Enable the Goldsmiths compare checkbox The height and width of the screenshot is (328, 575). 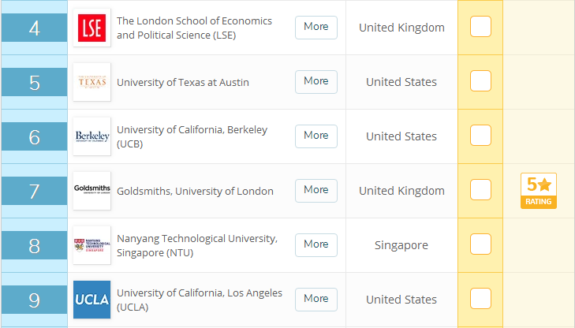pyautogui.click(x=480, y=190)
